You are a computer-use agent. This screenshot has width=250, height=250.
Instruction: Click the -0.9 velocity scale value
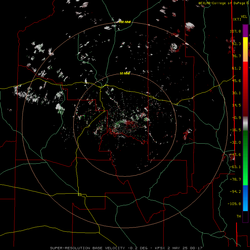(236, 118)
